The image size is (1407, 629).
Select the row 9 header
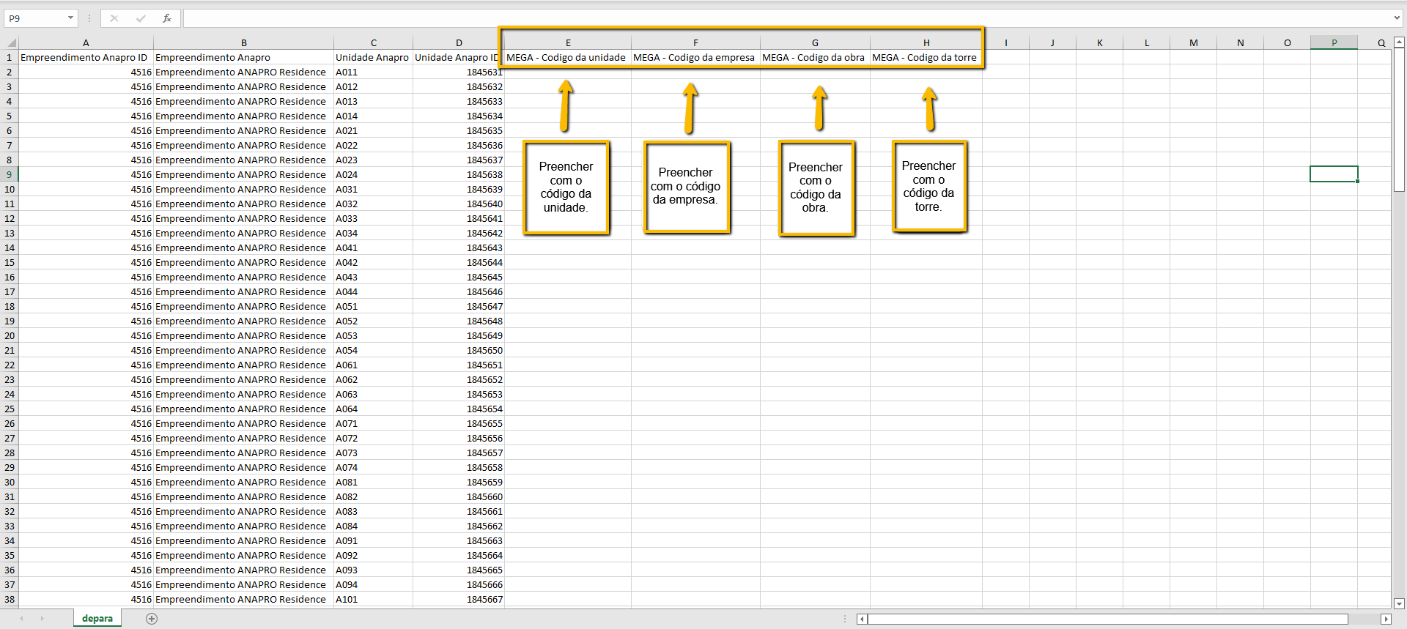(x=10, y=174)
